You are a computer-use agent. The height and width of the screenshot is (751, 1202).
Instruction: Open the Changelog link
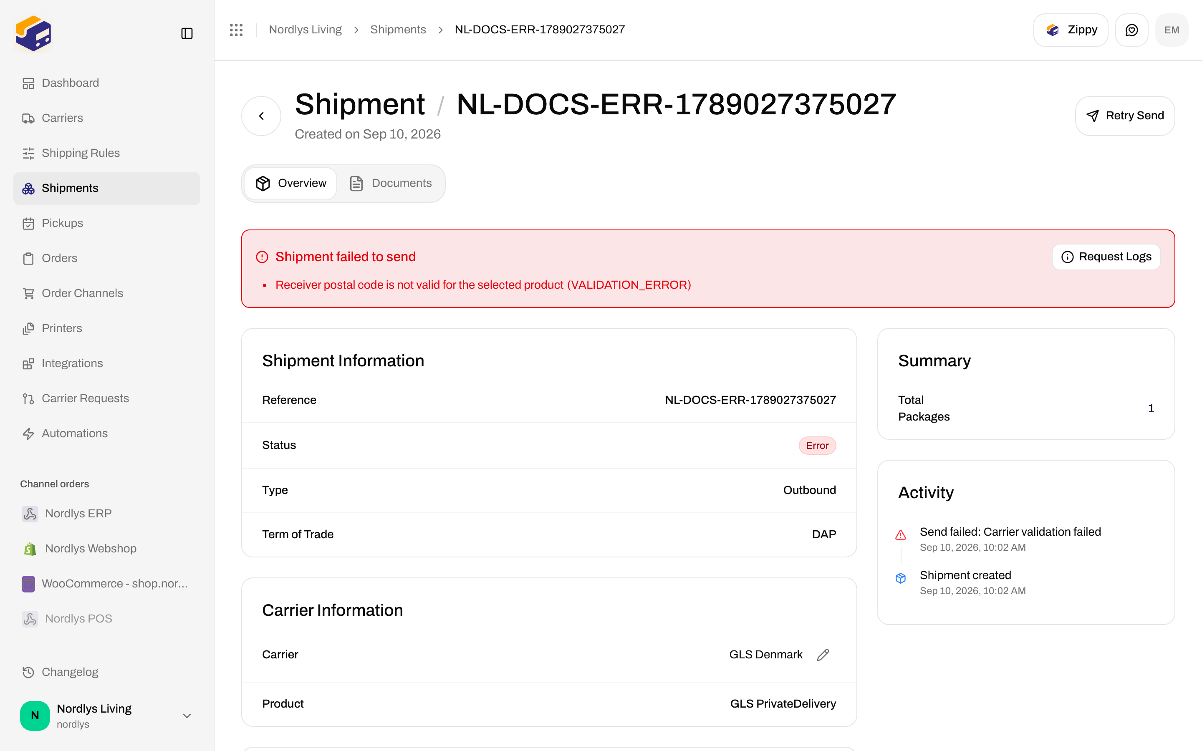[107, 672]
